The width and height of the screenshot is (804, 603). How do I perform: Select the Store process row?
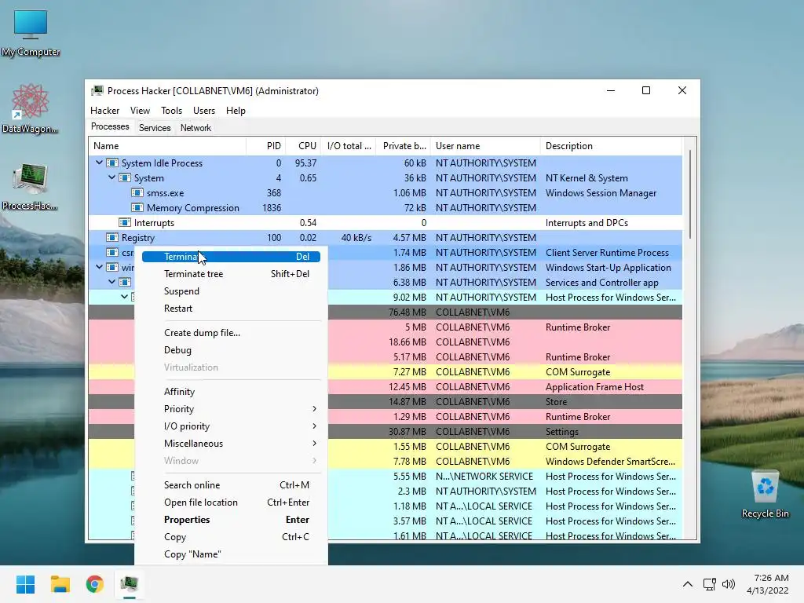385,401
